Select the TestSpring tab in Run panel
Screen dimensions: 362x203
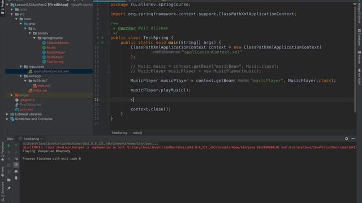[31, 139]
